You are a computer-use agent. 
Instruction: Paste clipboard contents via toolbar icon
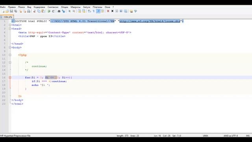tap(43, 11)
